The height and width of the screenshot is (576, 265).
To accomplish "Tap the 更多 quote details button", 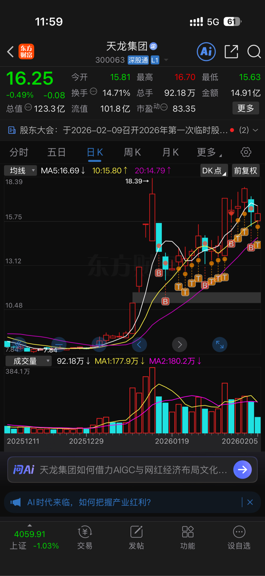I will click(246, 108).
